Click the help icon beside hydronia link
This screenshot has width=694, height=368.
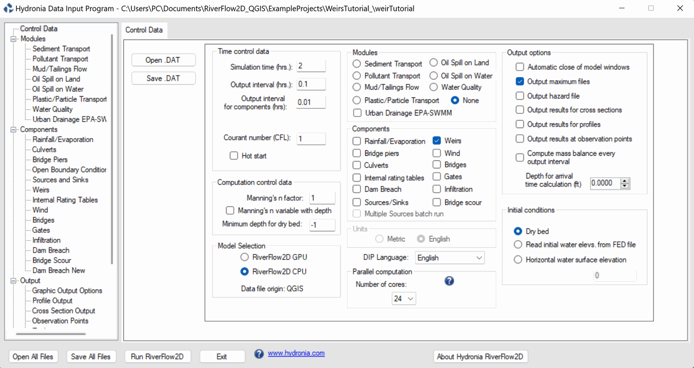click(x=259, y=354)
